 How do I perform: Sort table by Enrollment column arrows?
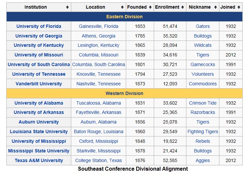pos(182,7)
